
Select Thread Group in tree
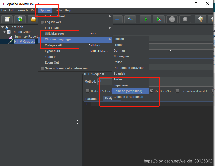click(21, 32)
